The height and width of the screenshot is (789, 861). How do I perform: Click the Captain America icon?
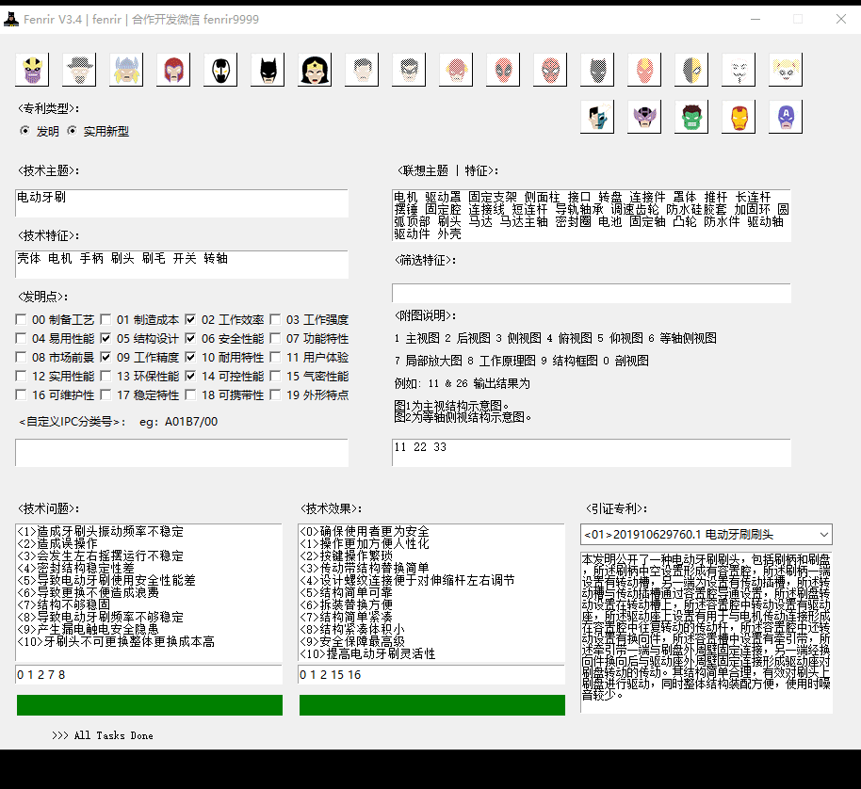point(786,117)
